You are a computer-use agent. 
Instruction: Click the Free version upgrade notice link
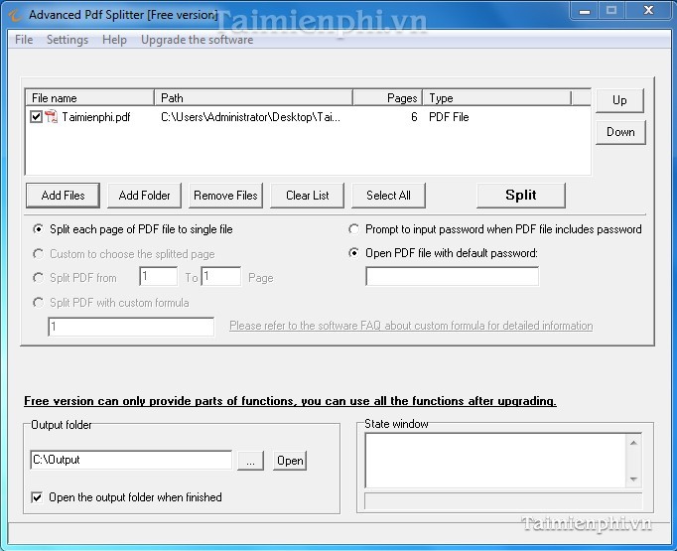[290, 401]
